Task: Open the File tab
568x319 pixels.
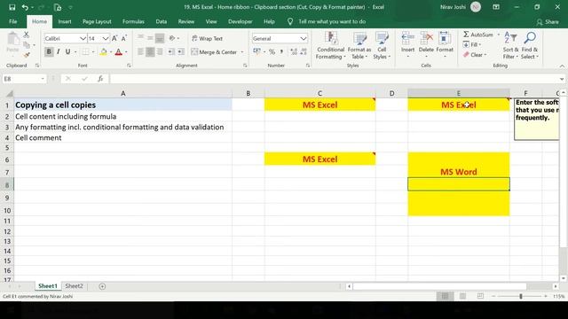Action: pyautogui.click(x=13, y=21)
